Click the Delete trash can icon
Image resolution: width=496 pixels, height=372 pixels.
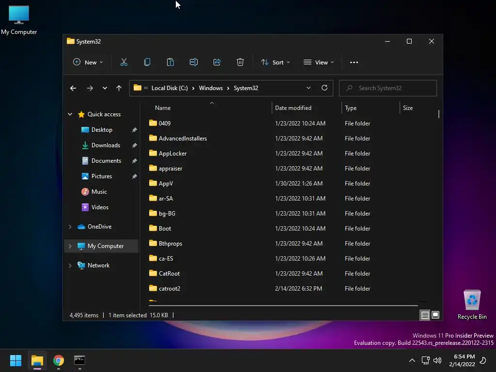(x=240, y=62)
